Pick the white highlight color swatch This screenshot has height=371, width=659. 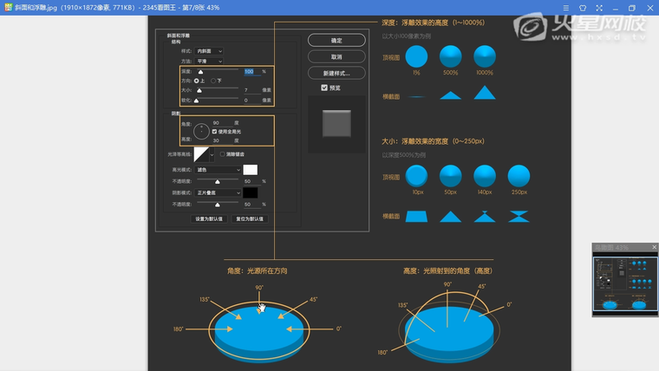(250, 170)
